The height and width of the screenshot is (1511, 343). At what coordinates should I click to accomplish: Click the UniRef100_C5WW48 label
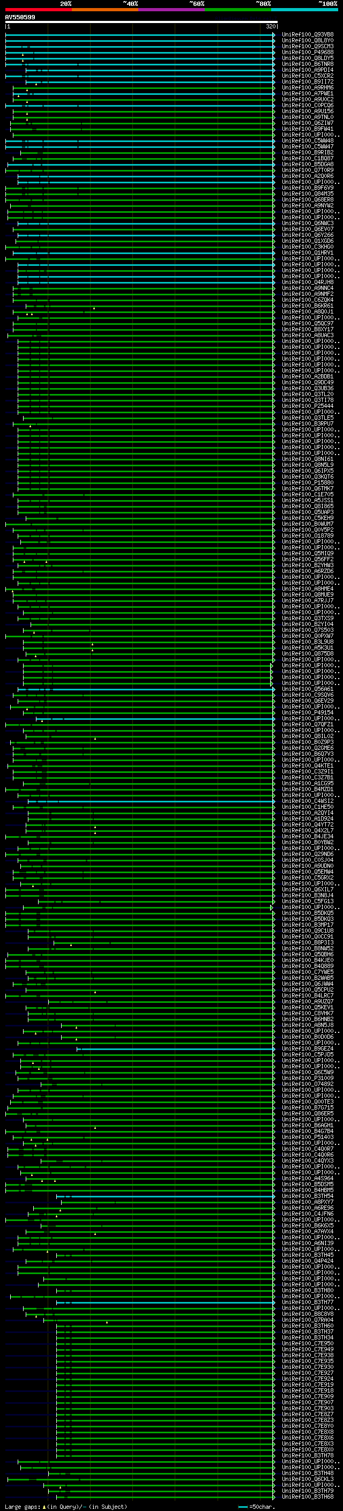click(308, 141)
